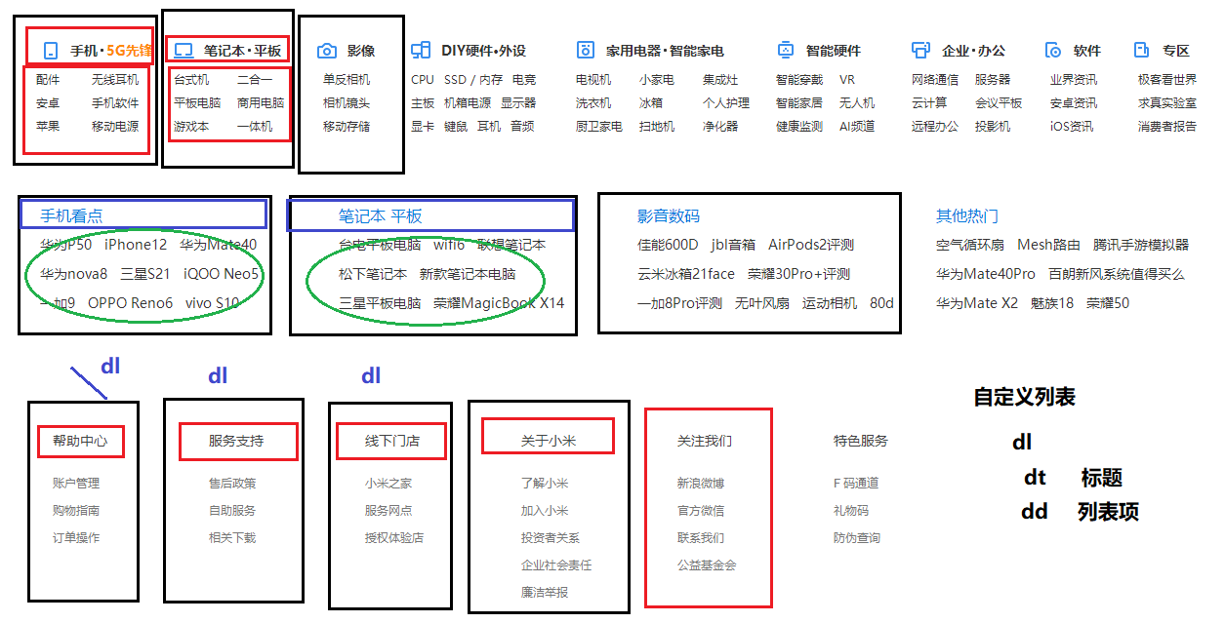Click the icon beside 软件 heading
The height and width of the screenshot is (623, 1225).
click(1053, 51)
